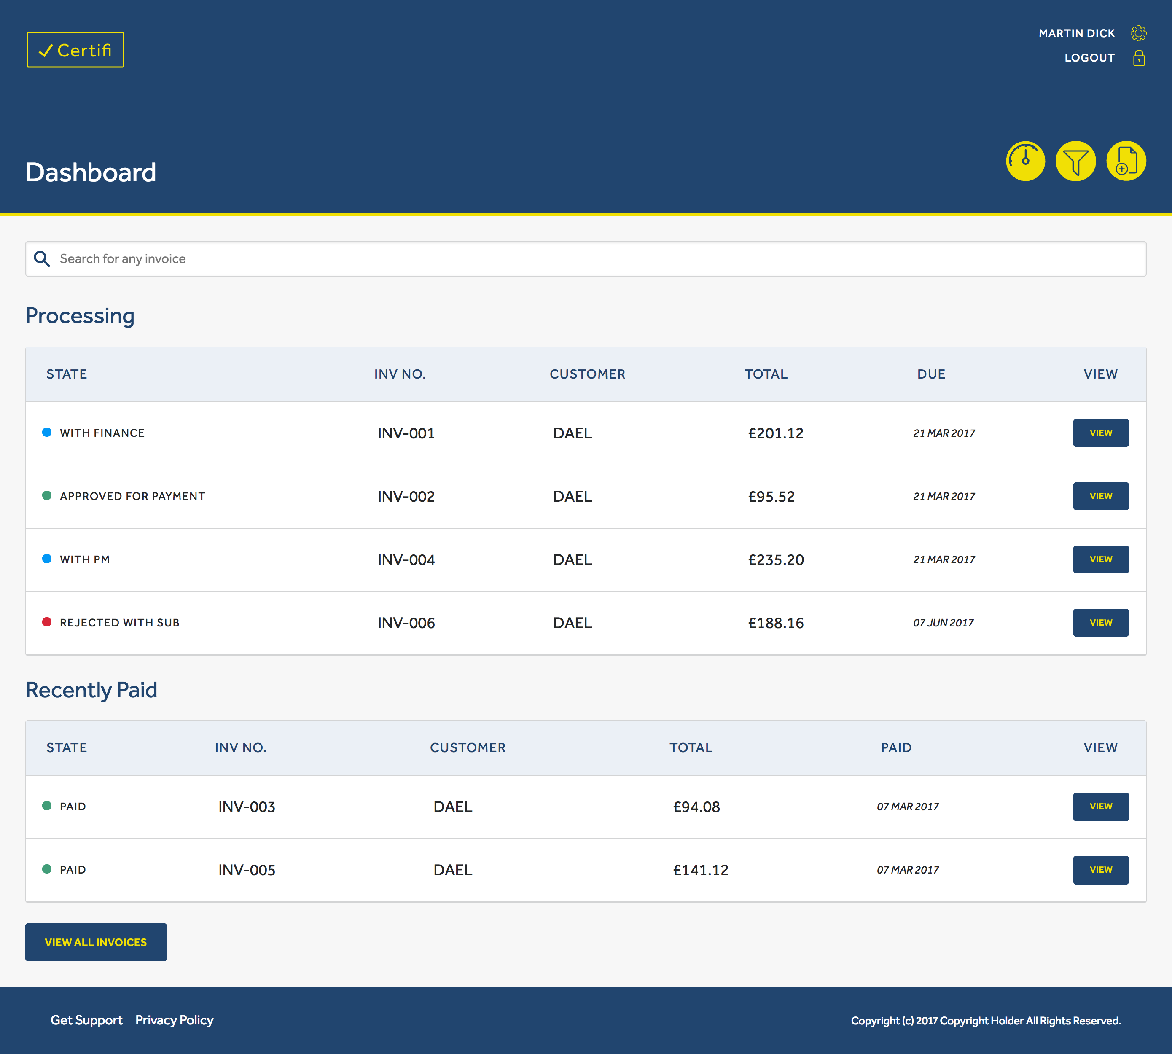The width and height of the screenshot is (1172, 1054).
Task: Click the Certifi logo checkmark
Action: coord(46,51)
